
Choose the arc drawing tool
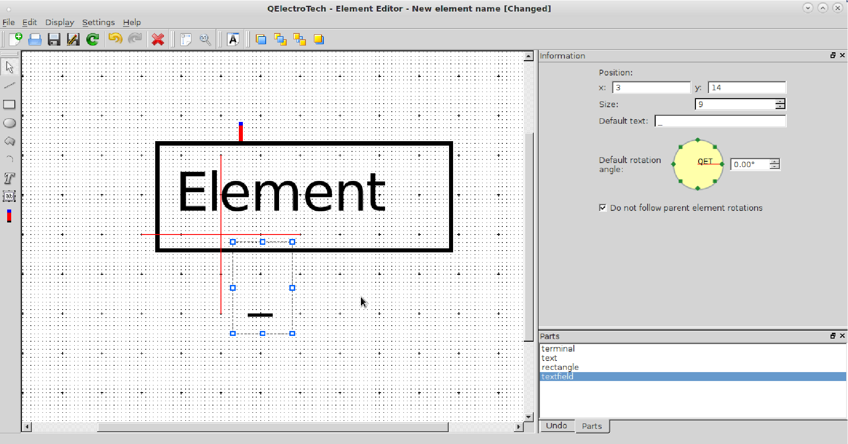(9, 159)
